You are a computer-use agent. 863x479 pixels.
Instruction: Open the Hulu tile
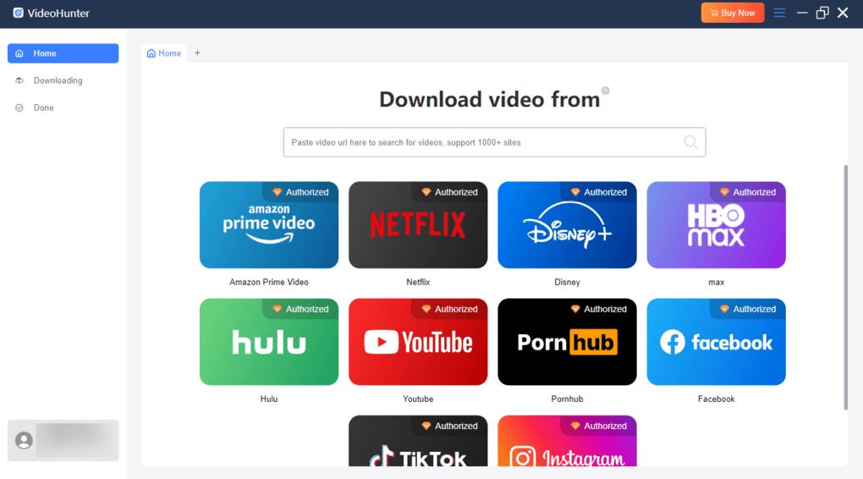pyautogui.click(x=268, y=341)
